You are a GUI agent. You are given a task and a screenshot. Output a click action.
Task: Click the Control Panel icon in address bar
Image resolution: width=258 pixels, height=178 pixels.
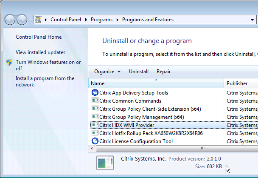[38, 20]
